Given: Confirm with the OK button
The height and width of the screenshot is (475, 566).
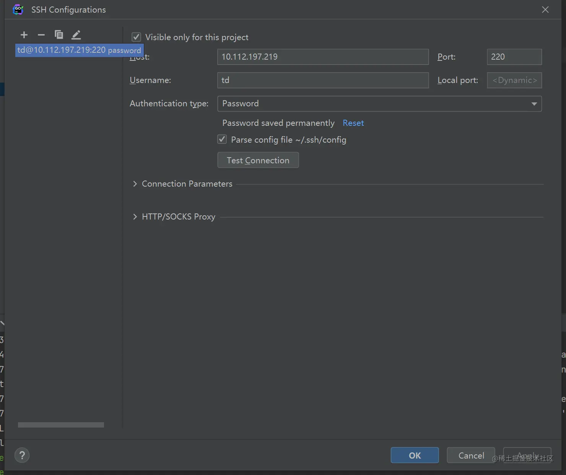Looking at the screenshot, I should pos(415,455).
